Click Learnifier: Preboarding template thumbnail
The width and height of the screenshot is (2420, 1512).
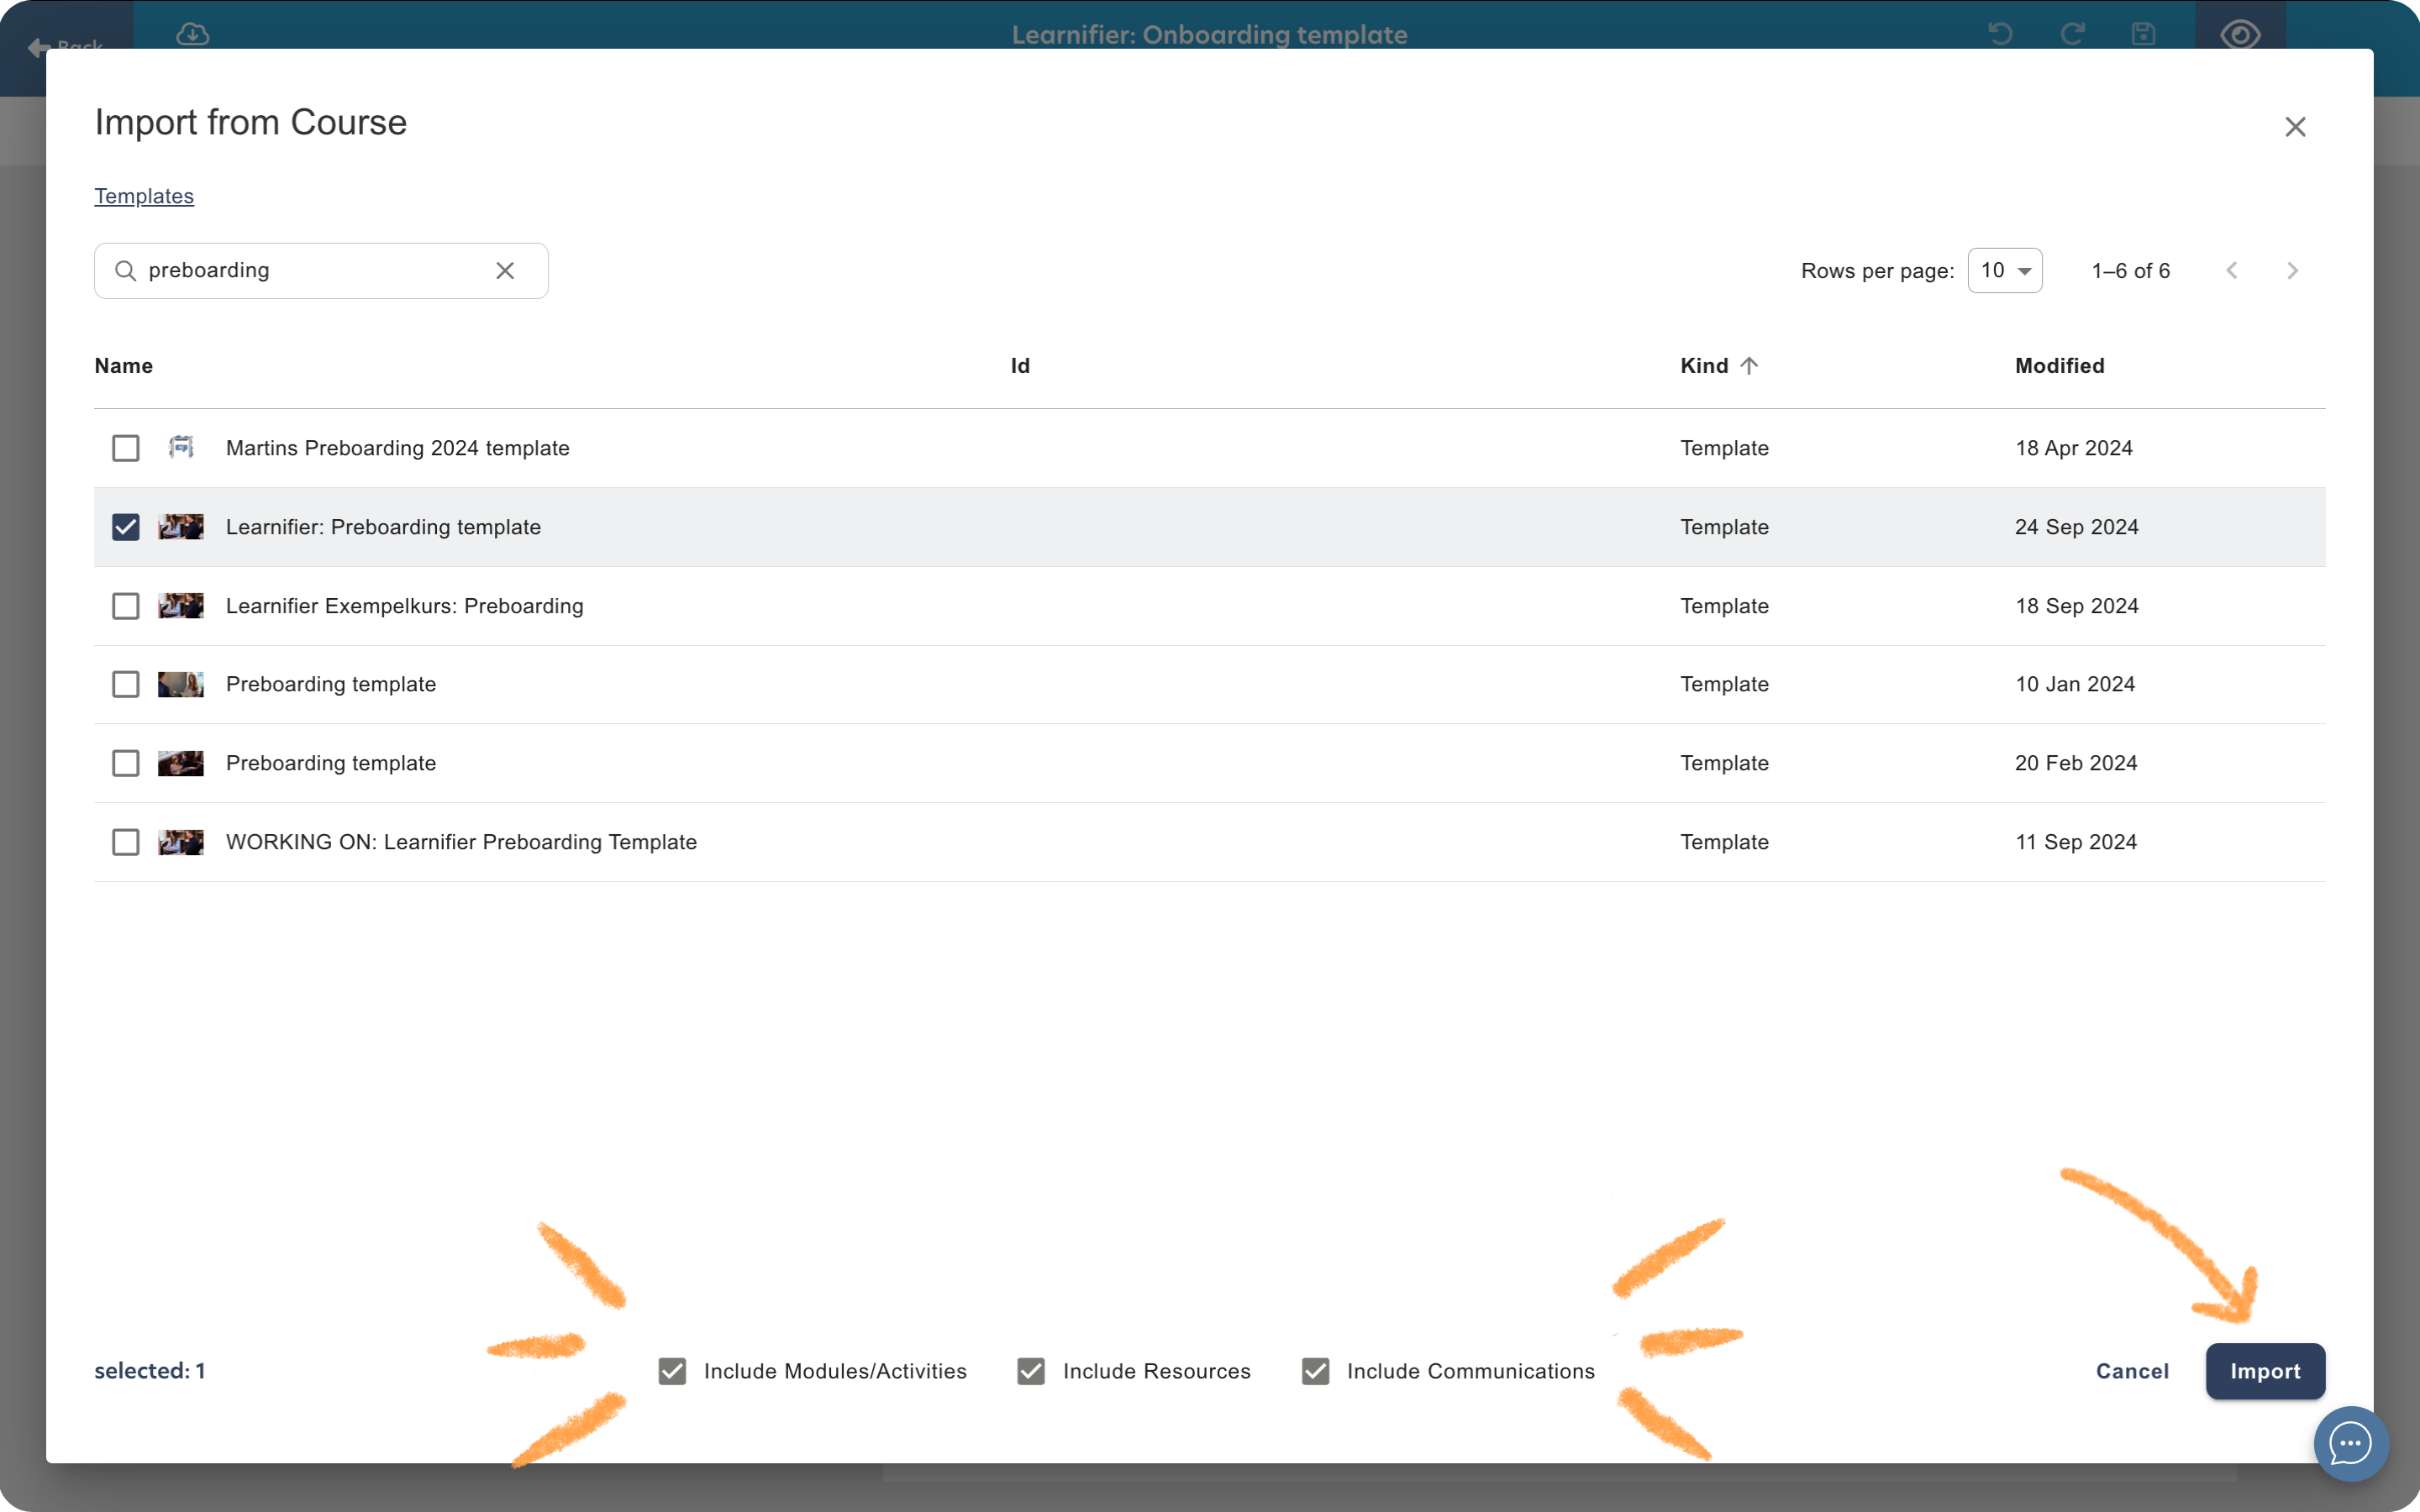(181, 527)
